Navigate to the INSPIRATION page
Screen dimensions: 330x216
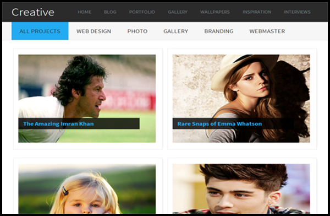pos(257,12)
